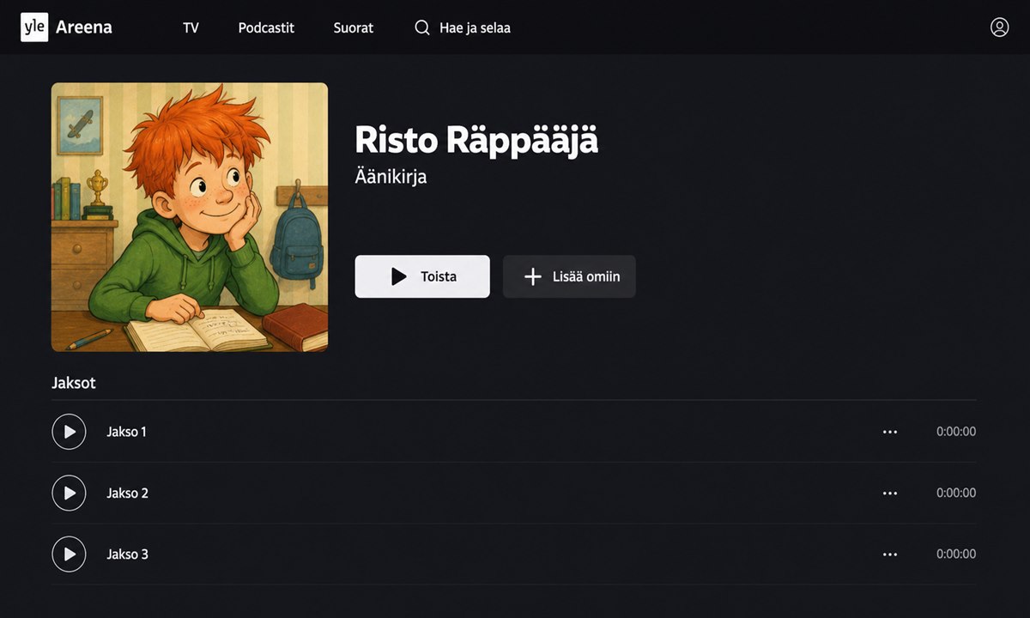Select the Jakso 1 title text

(x=127, y=432)
